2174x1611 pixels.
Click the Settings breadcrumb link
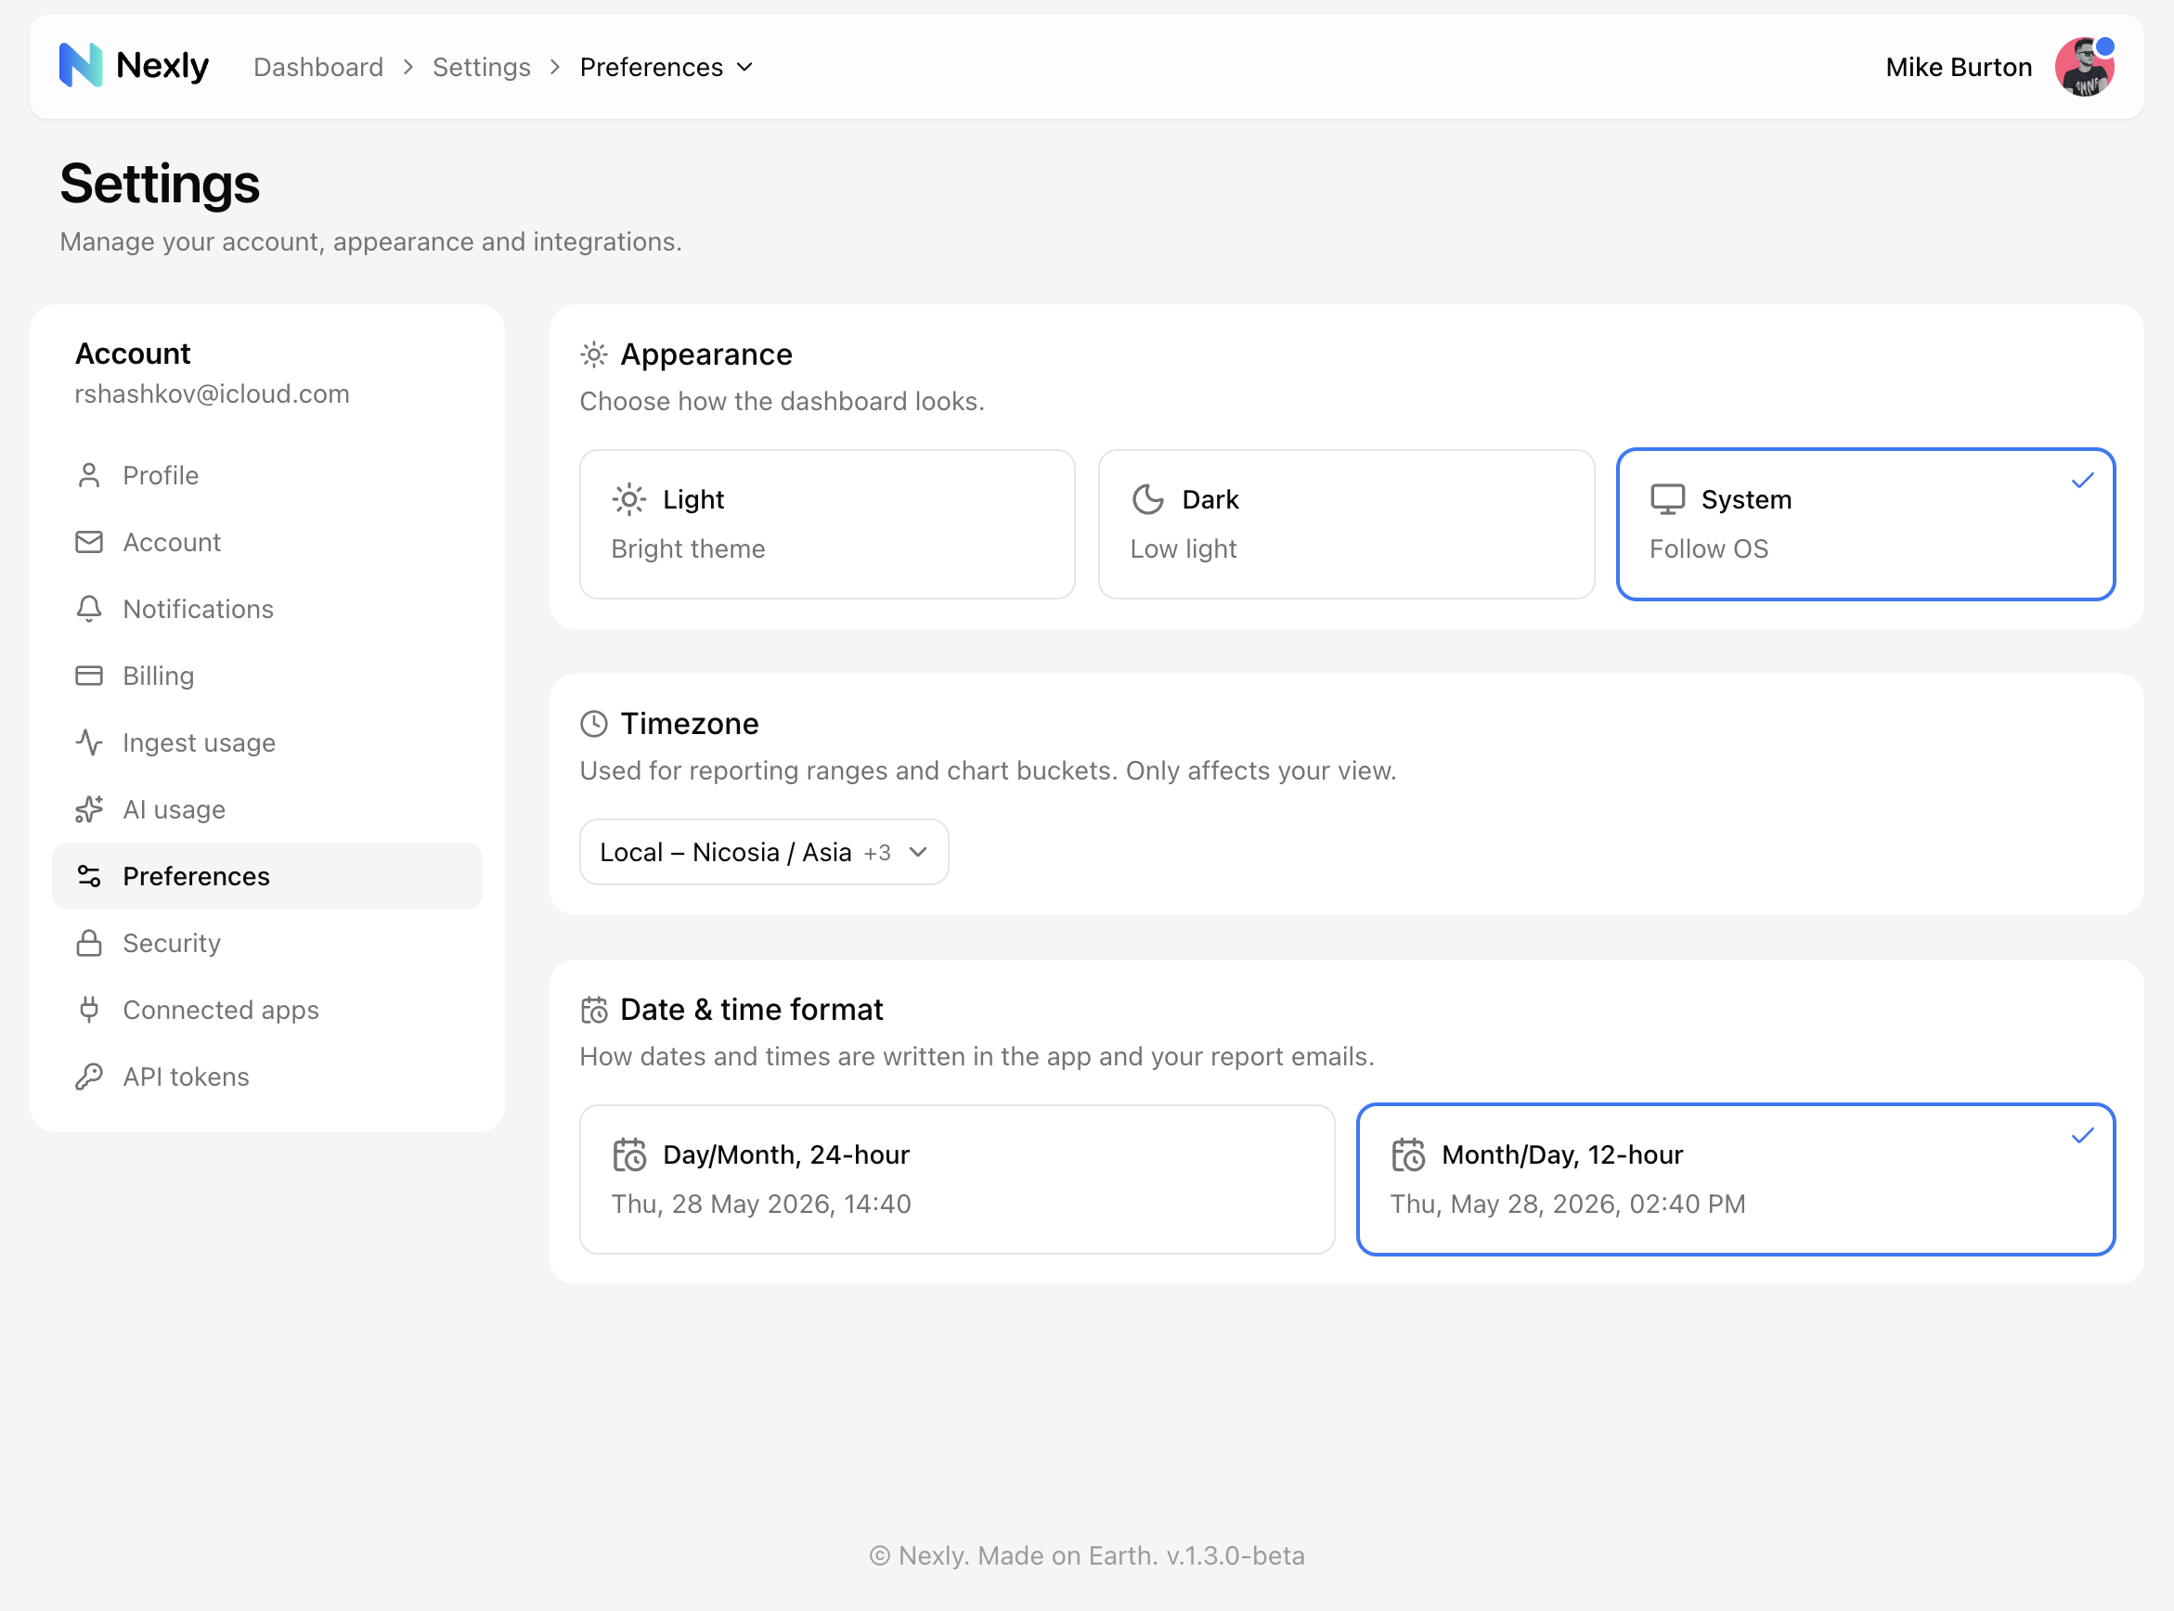click(x=481, y=68)
